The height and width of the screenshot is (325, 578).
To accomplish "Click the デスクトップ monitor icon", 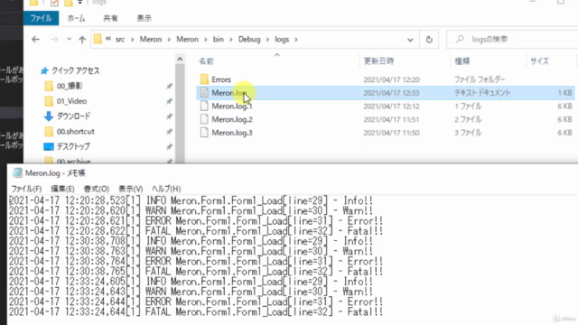I will 49,146.
